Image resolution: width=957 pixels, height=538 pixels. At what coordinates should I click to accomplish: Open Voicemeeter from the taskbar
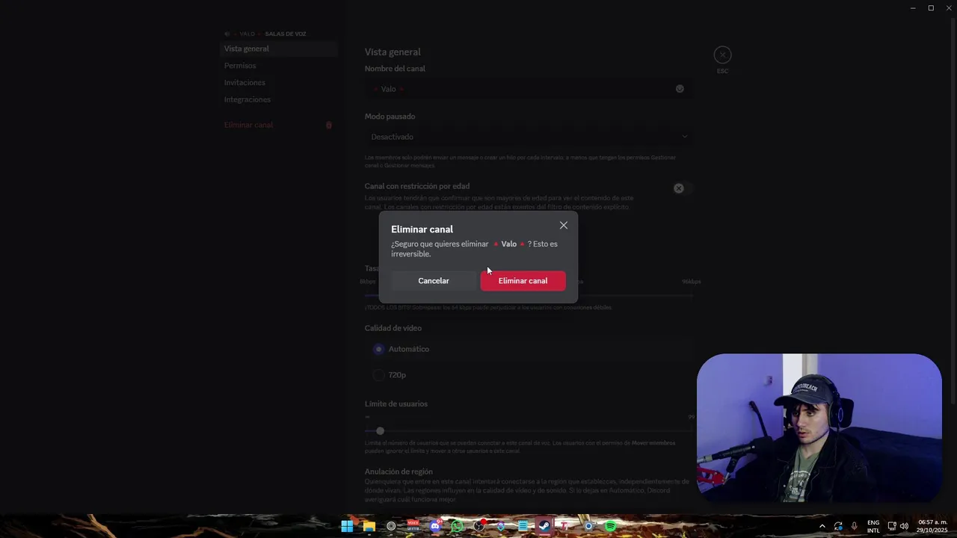(413, 526)
